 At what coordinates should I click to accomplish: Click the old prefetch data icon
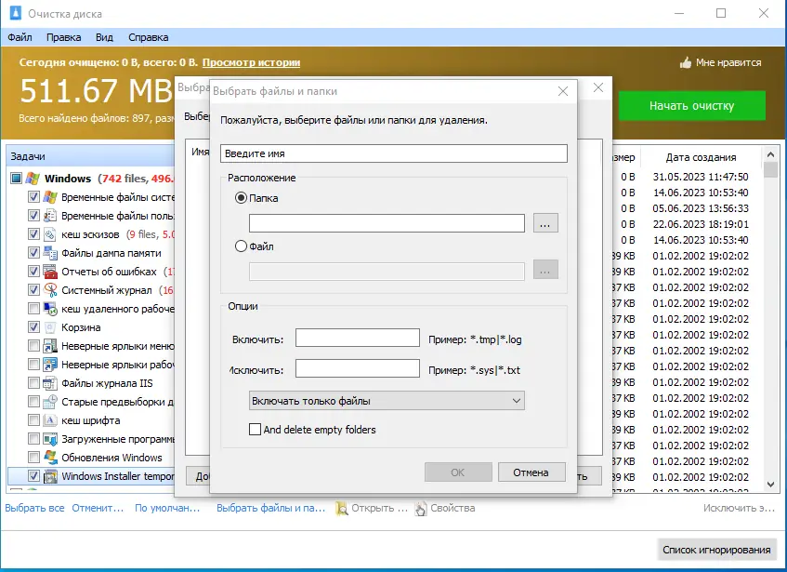coord(50,401)
